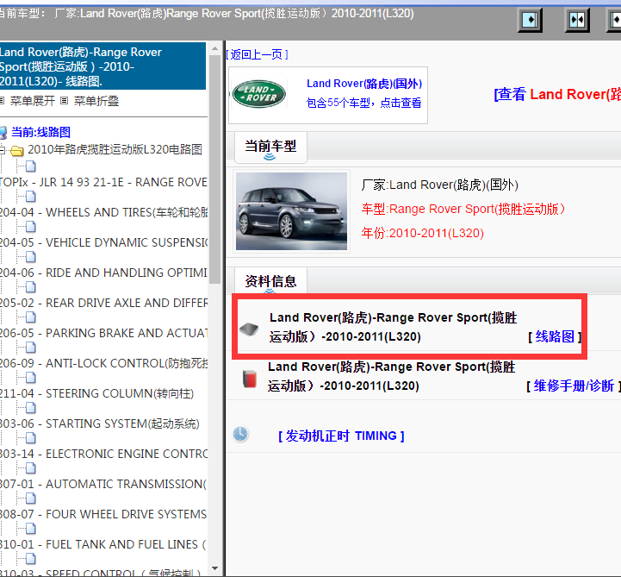Click the Range Rover Sport car thumbnail
621x577 pixels.
coord(291,211)
